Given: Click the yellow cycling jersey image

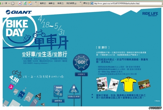Looking at the screenshot, I should 128,84.
